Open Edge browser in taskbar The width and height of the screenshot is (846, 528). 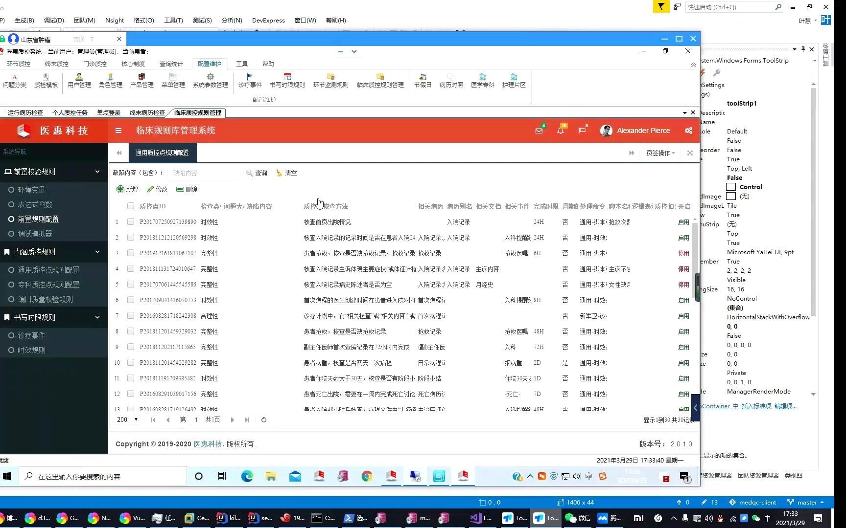(x=247, y=476)
